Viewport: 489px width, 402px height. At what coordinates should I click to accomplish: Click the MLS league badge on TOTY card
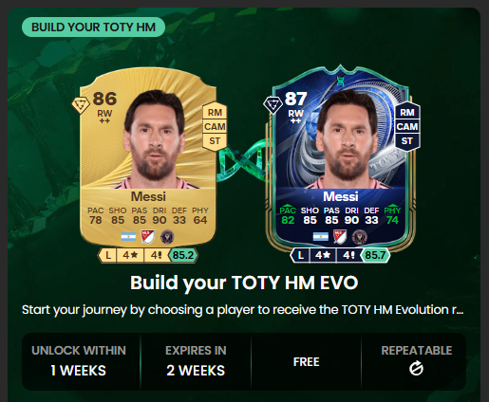340,237
